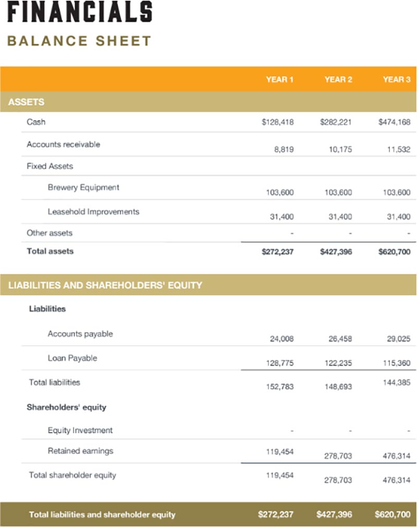Select the YEAR 3 column header
This screenshot has width=417, height=527.
(397, 80)
